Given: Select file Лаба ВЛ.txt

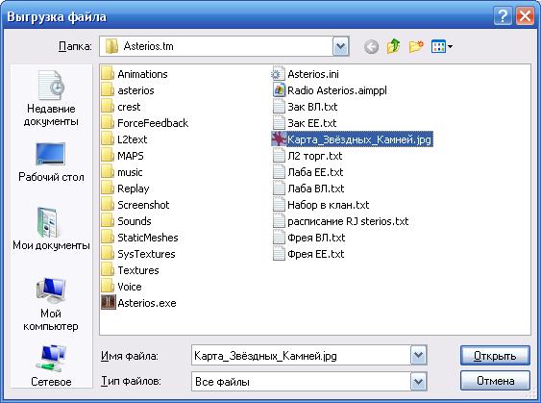Looking at the screenshot, I should click(308, 189).
